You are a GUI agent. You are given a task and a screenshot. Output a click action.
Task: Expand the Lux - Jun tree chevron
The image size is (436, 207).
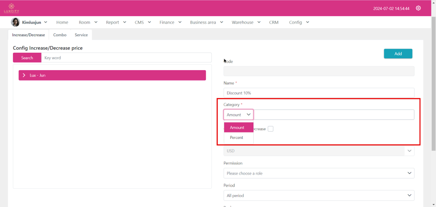point(24,75)
